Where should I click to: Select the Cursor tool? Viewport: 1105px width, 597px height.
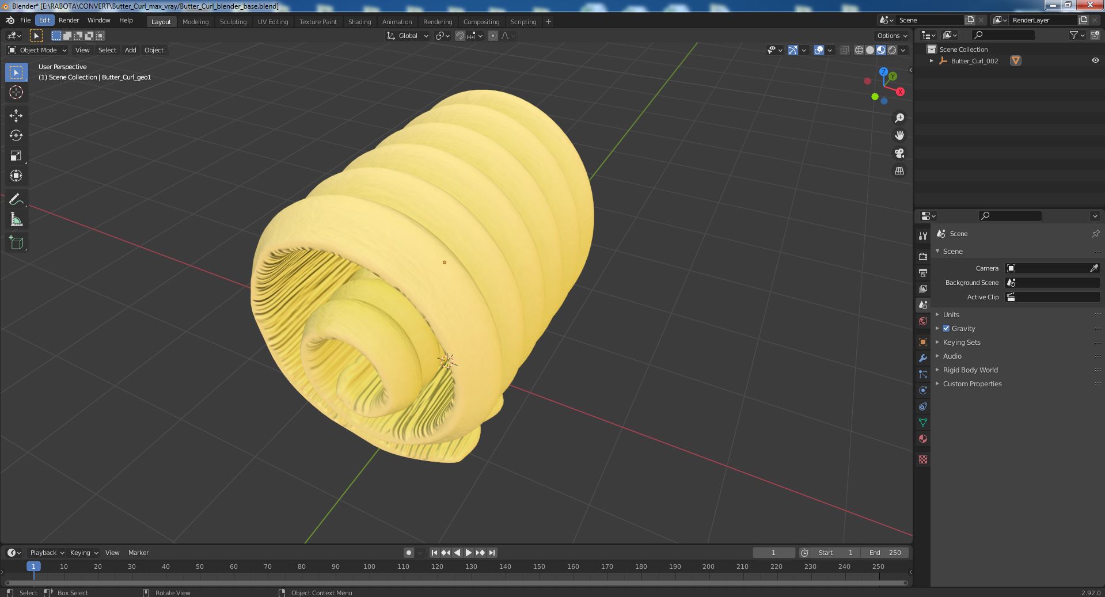(x=16, y=92)
